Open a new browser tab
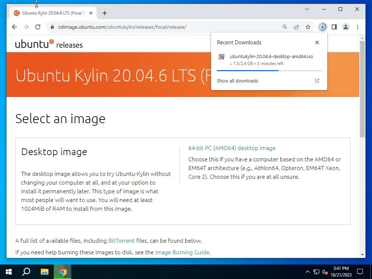This screenshot has height=279, width=372. coord(105,13)
